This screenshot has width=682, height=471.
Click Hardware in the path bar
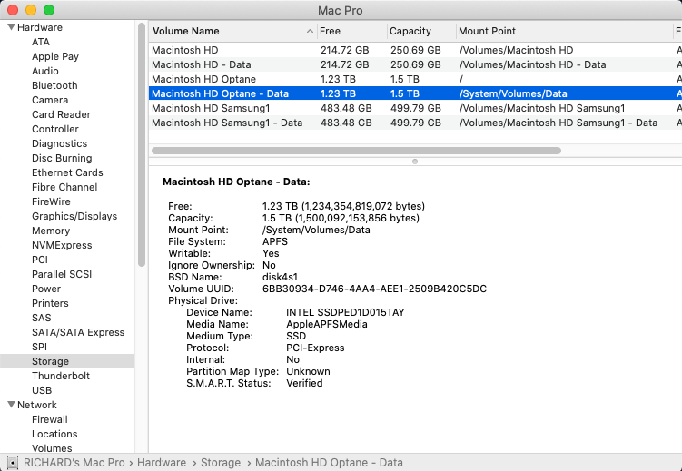click(x=162, y=463)
